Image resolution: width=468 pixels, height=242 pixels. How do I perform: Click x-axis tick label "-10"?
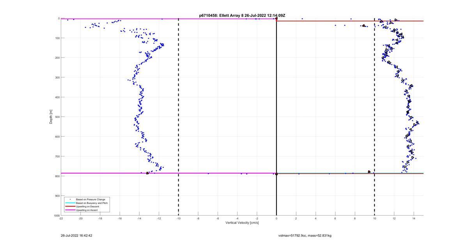click(178, 218)
